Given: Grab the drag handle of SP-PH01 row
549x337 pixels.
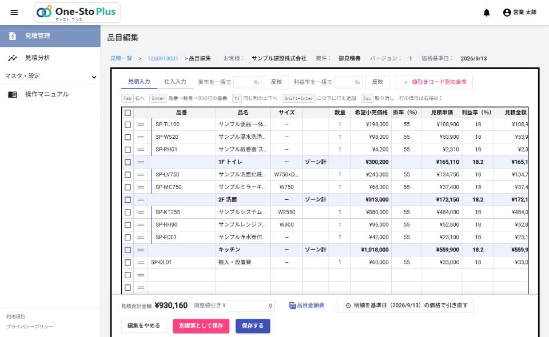Looking at the screenshot, I should click(141, 150).
